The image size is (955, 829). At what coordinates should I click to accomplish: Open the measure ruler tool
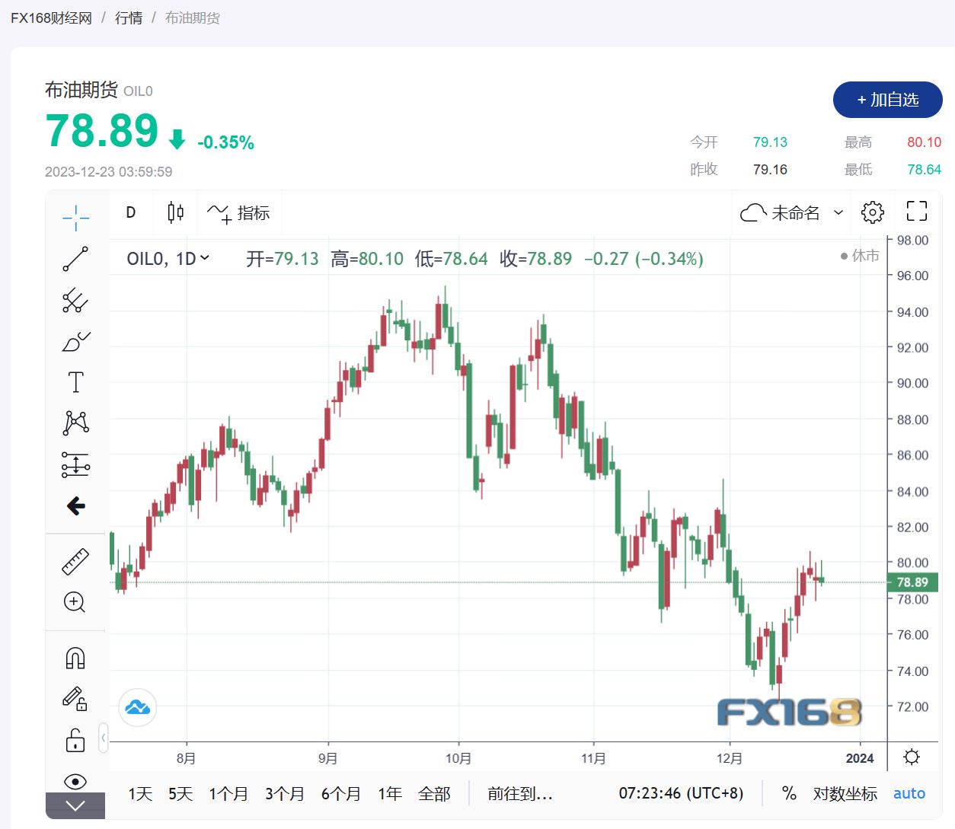click(75, 562)
